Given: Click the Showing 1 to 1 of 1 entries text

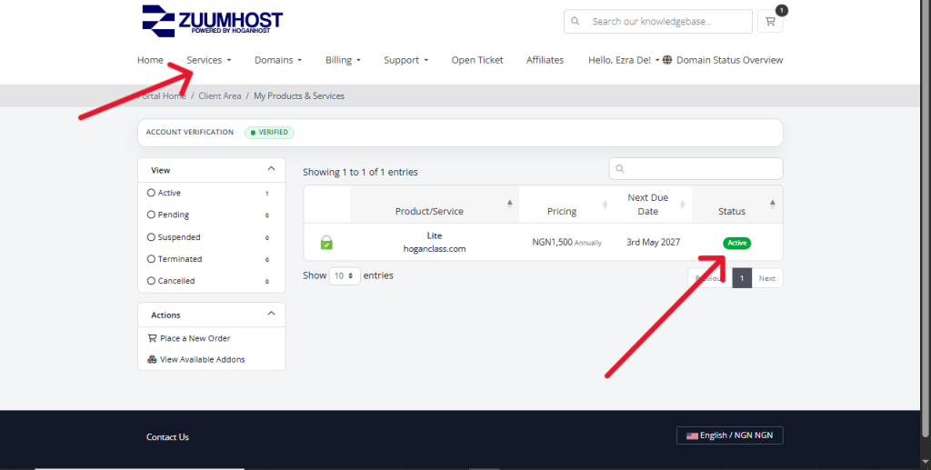Looking at the screenshot, I should [360, 172].
